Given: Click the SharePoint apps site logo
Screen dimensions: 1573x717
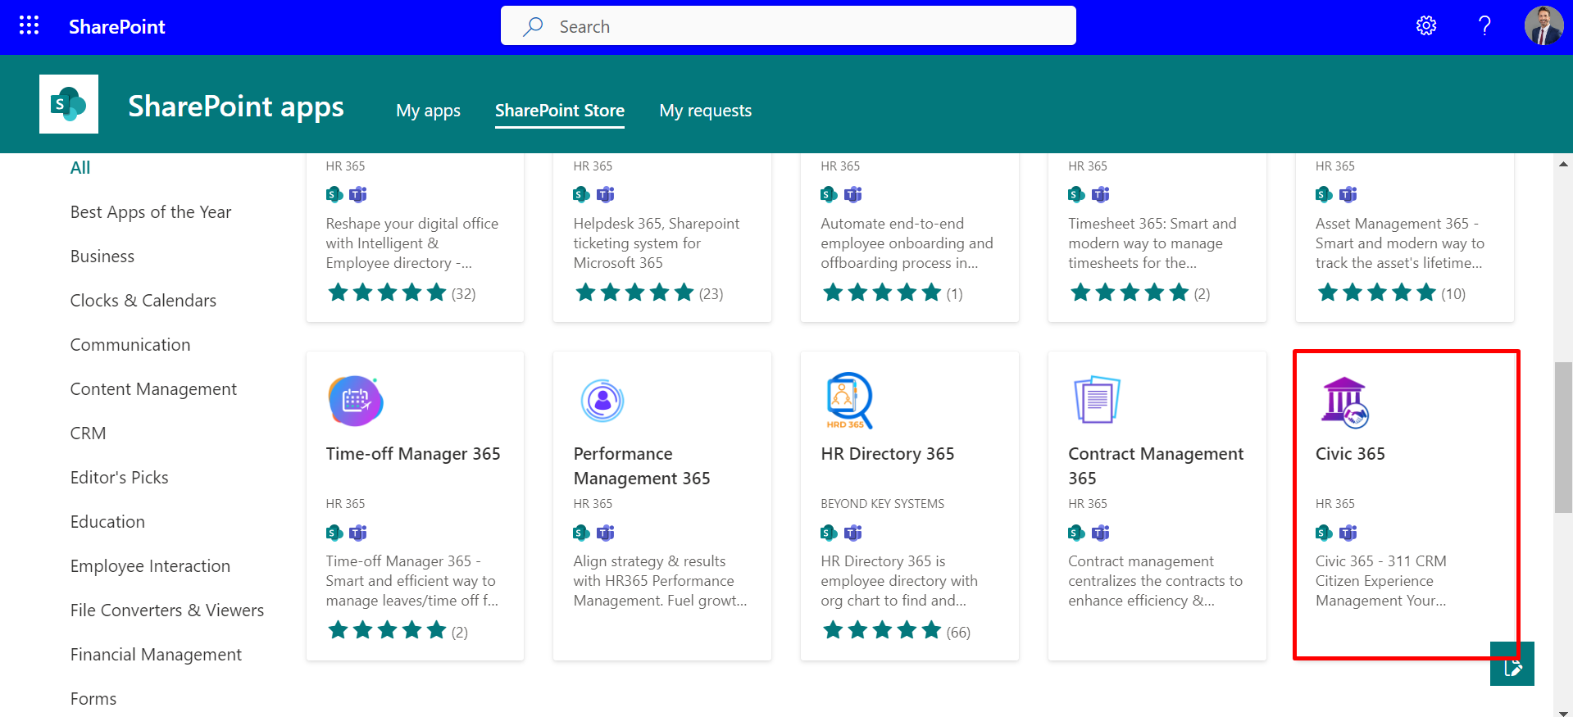Looking at the screenshot, I should (x=69, y=104).
